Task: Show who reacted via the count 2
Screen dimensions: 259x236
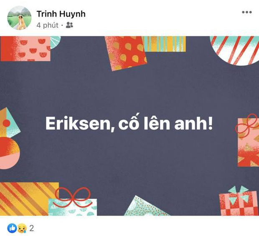Action: click(32, 228)
